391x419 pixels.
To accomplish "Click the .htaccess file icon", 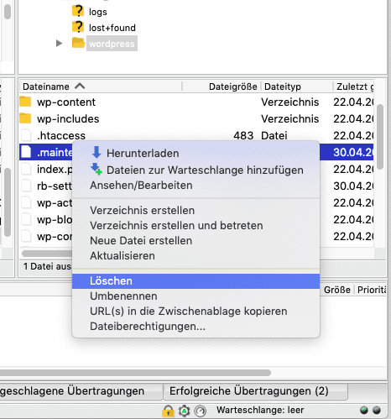I will point(26,135).
